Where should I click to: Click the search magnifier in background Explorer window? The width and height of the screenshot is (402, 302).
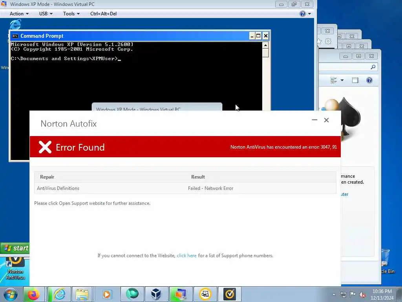(x=373, y=67)
